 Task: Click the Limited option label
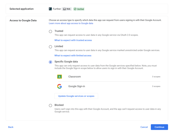(x=59, y=46)
